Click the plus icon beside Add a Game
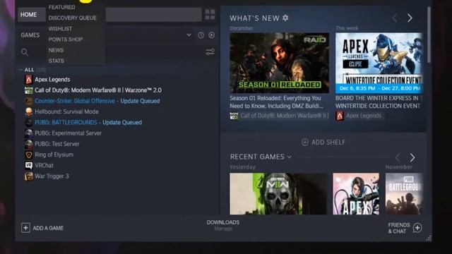Image resolution: width=452 pixels, height=254 pixels. tap(25, 228)
